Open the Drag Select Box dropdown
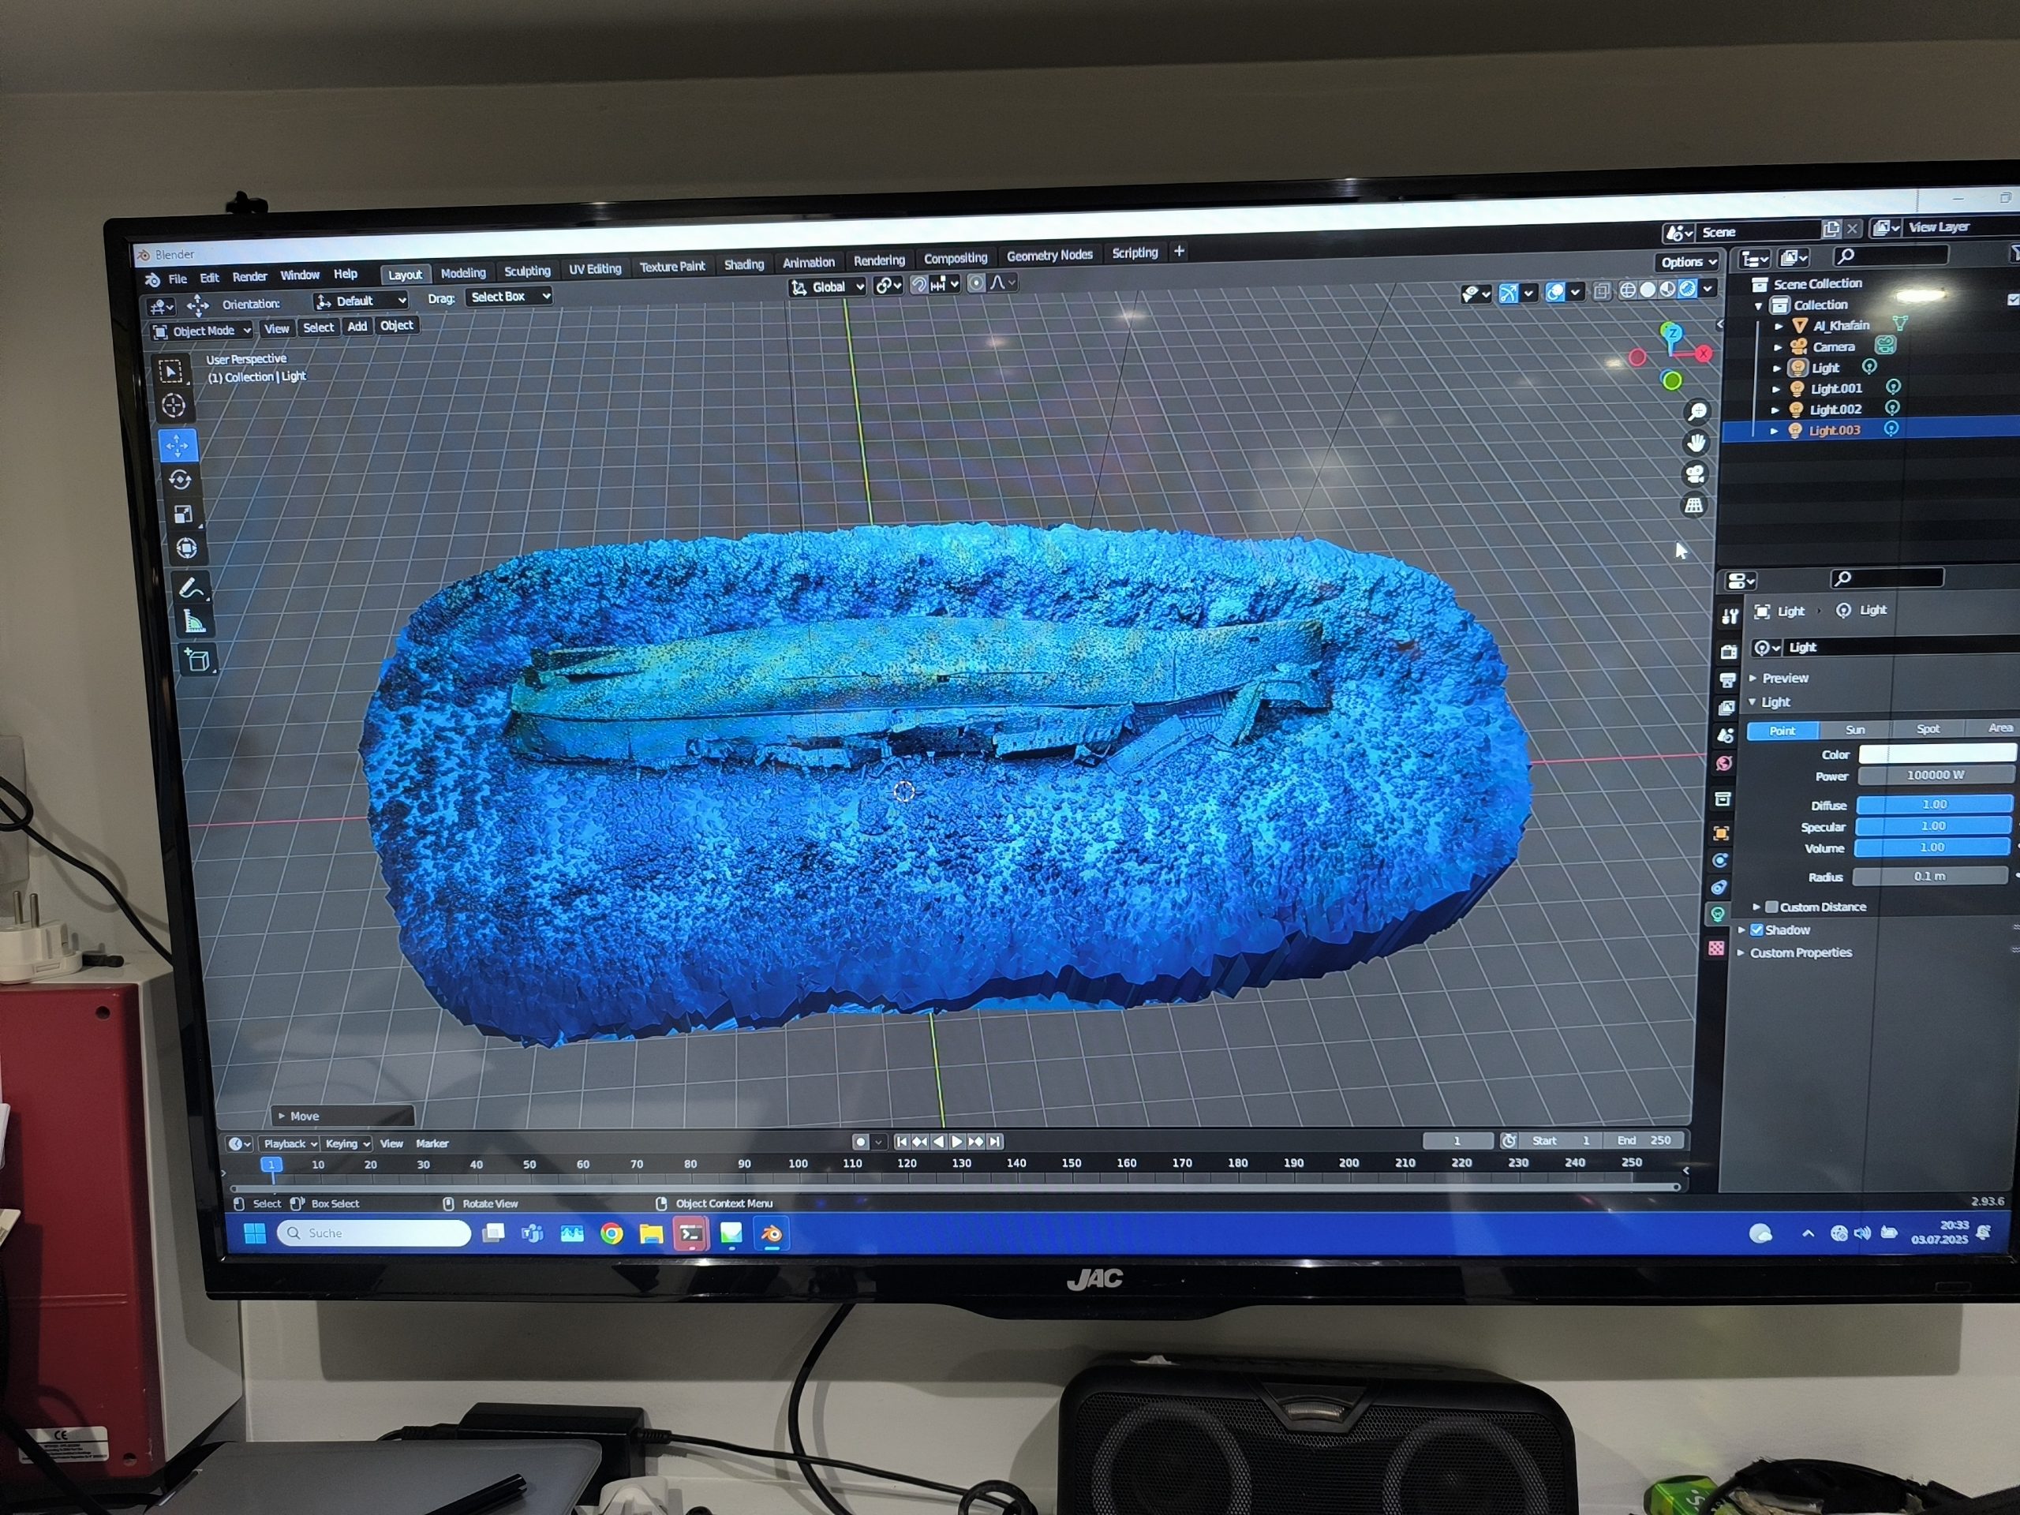Viewport: 2020px width, 1515px height. (x=510, y=297)
